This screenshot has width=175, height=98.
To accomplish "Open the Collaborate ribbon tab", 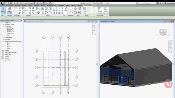I will pyautogui.click(x=61, y=5).
